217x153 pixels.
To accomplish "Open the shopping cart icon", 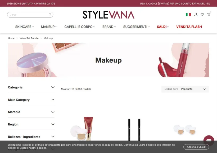I will [x=209, y=14].
